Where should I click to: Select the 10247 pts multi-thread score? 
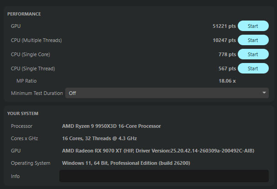click(x=224, y=40)
